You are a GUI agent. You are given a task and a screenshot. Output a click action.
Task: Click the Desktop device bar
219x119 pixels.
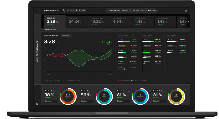pyautogui.click(x=173, y=41)
